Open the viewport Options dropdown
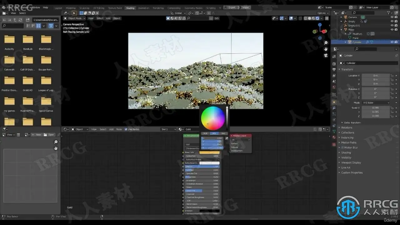The height and width of the screenshot is (225, 400). [322, 13]
